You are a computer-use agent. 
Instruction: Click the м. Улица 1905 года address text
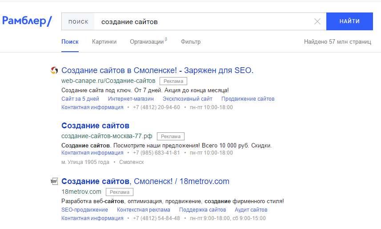point(85,162)
